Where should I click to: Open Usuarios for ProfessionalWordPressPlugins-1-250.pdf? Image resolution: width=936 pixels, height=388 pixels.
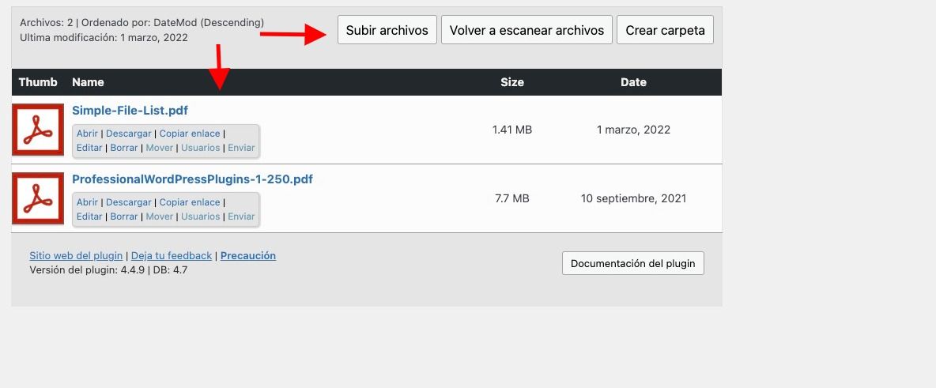(201, 216)
